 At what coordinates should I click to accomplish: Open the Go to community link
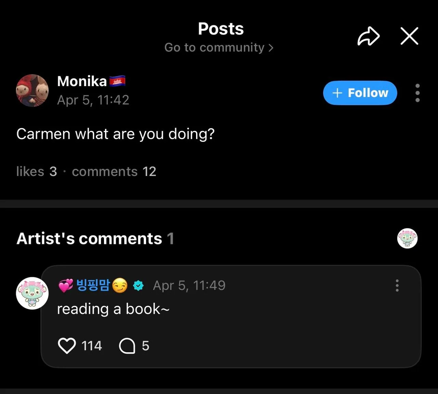[219, 47]
